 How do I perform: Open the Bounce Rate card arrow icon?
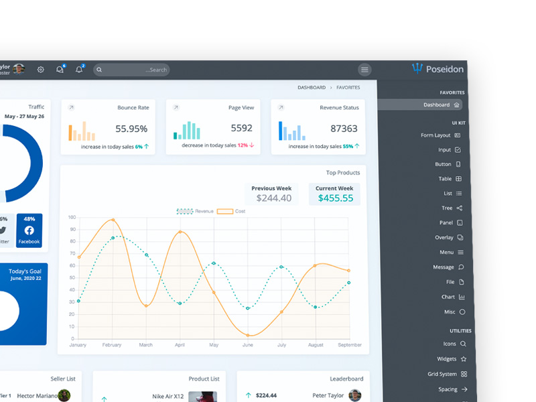71,108
